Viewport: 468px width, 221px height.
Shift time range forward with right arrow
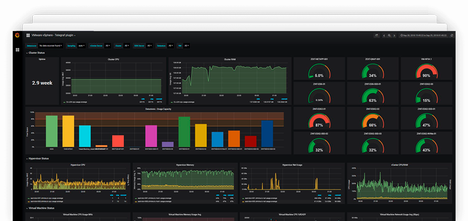(x=394, y=35)
